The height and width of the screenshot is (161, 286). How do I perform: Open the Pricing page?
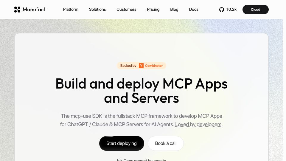pos(153,9)
